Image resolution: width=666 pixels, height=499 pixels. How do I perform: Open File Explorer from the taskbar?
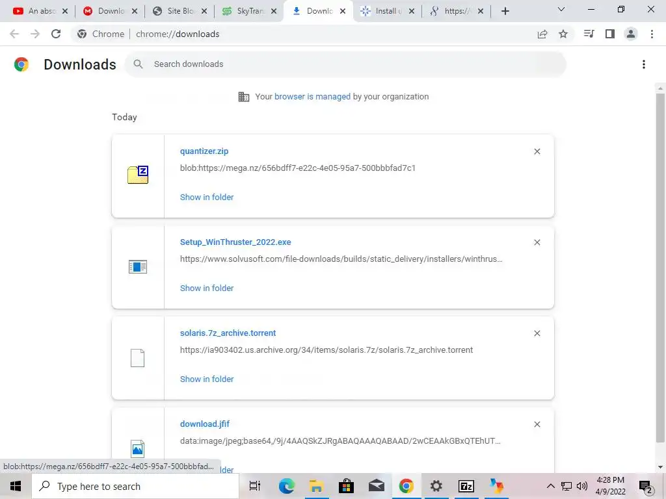[317, 486]
